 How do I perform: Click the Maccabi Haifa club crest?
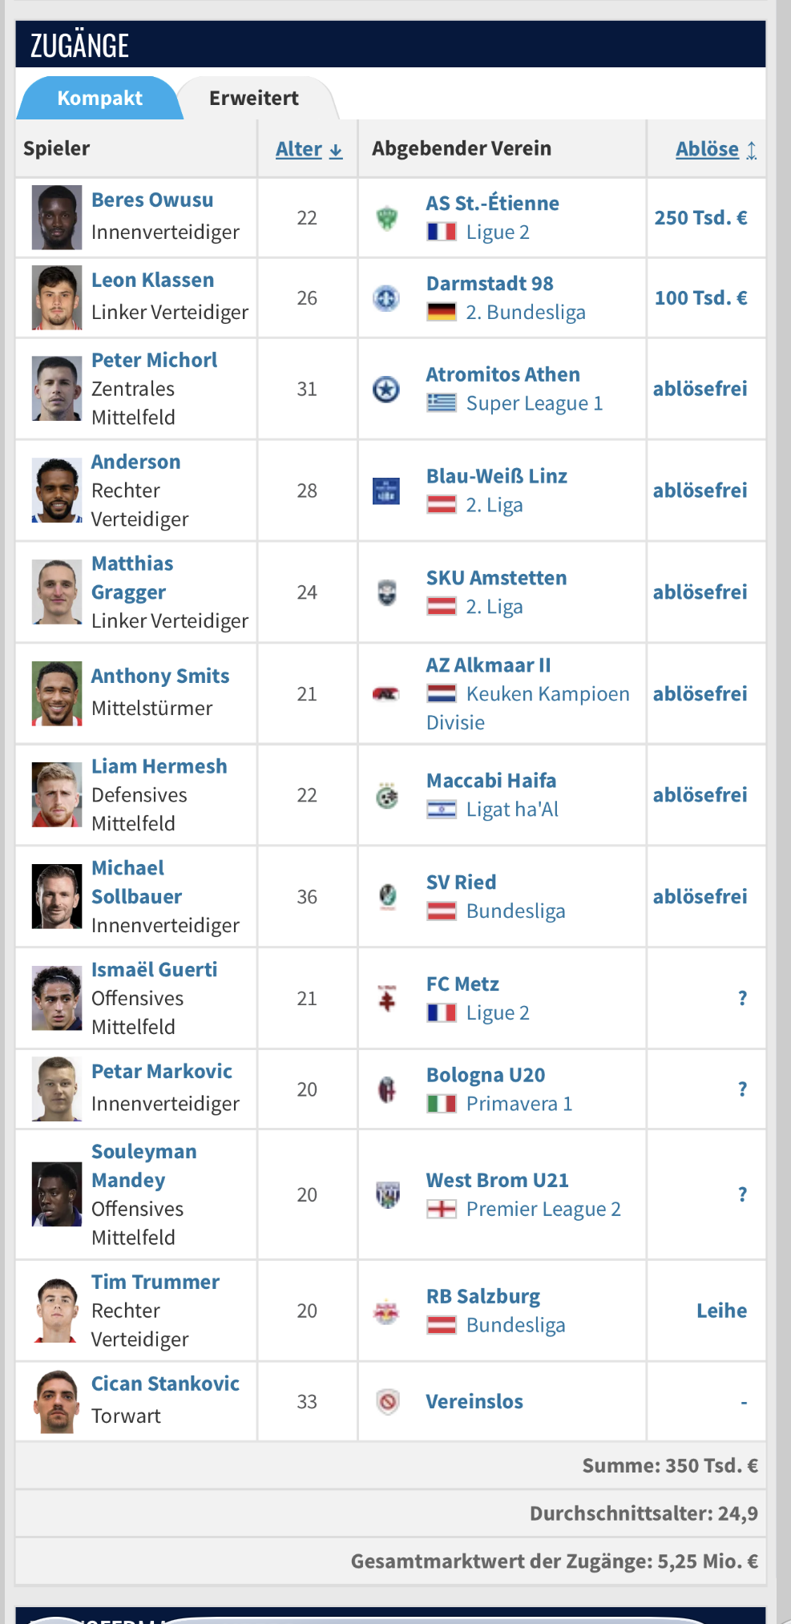click(387, 795)
